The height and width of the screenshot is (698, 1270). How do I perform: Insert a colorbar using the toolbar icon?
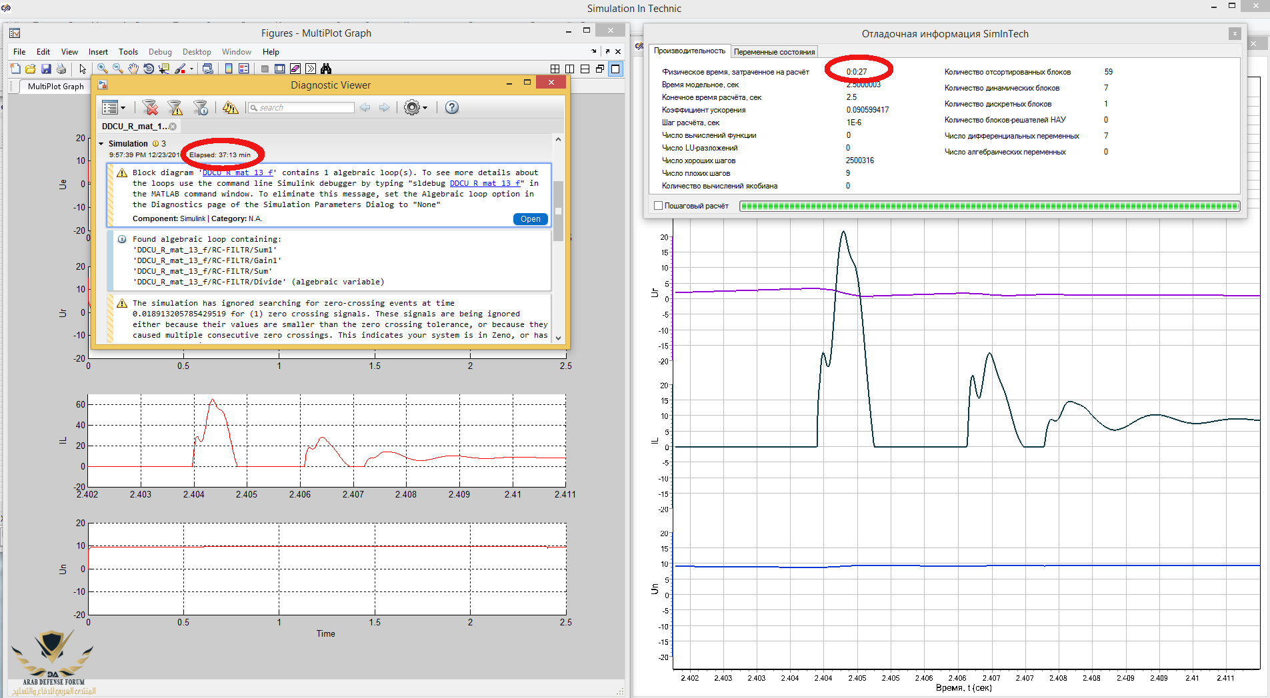(x=229, y=69)
